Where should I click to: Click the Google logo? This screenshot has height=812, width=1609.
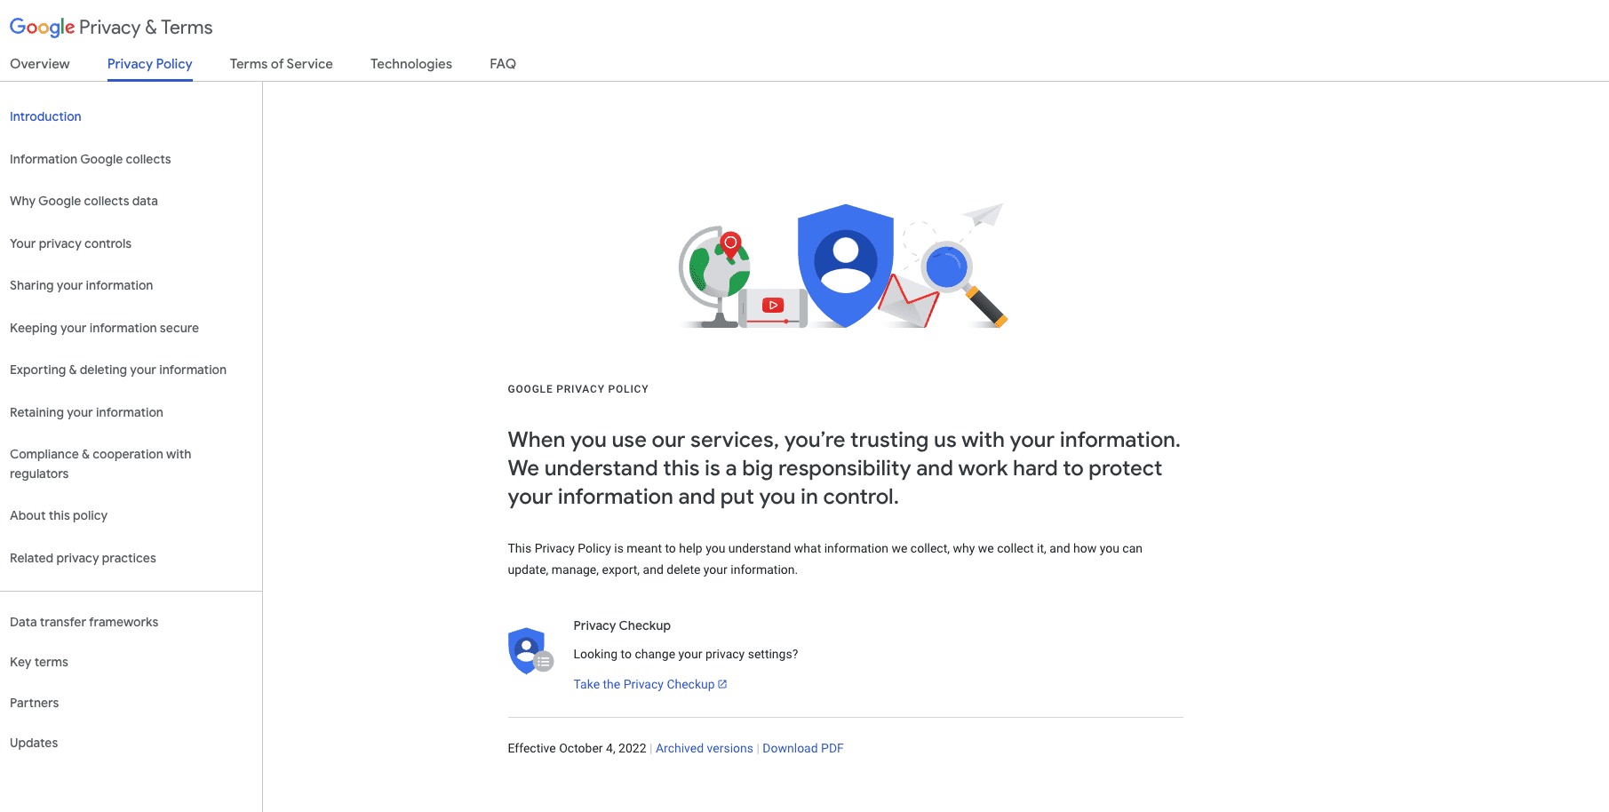pyautogui.click(x=41, y=27)
